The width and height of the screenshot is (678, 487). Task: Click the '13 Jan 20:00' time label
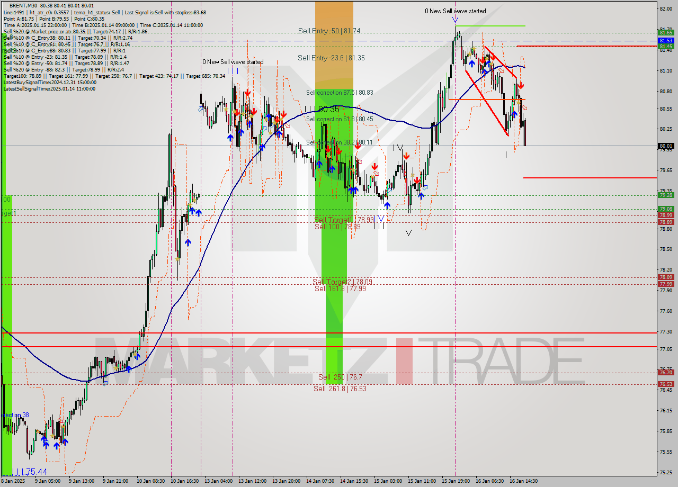click(287, 481)
